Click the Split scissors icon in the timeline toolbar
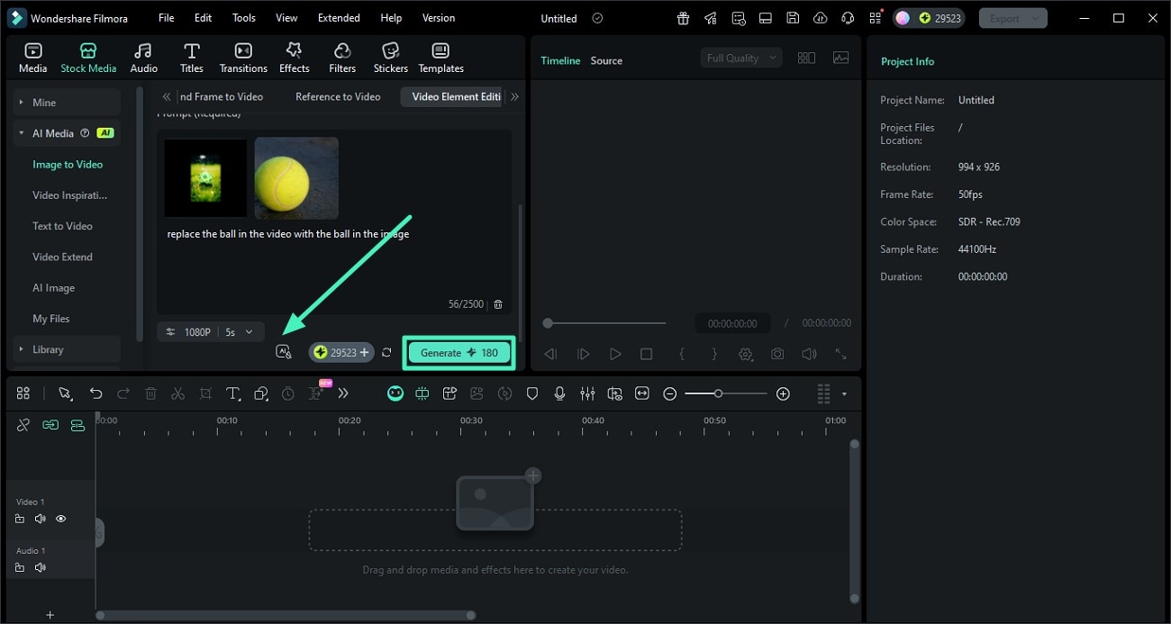Screen dimensions: 1171x624 coord(177,393)
